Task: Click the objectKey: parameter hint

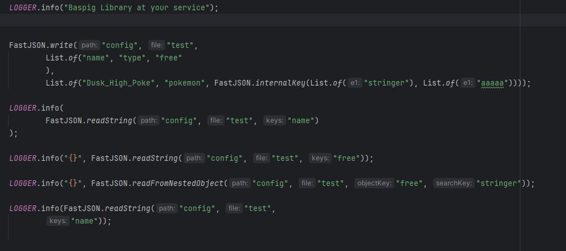Action: click(x=374, y=184)
